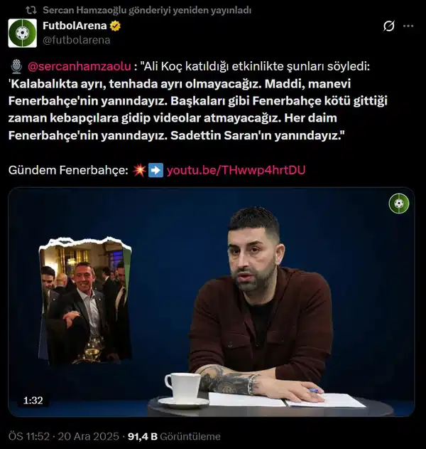Click the Grok slash-circle icon
Viewport: 426px width, 449px height.
tap(389, 26)
